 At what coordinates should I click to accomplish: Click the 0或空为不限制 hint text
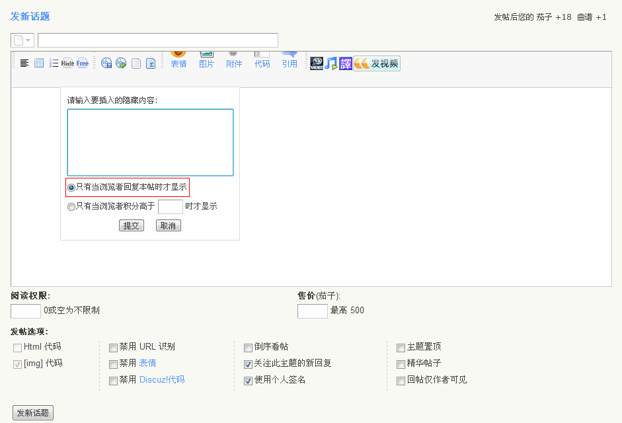pyautogui.click(x=72, y=310)
